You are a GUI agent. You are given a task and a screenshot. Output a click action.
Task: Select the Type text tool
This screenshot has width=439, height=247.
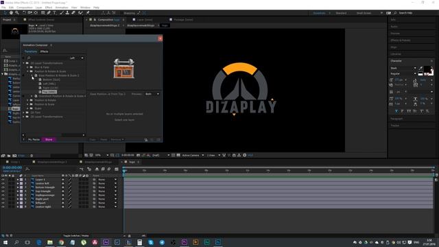coord(55,13)
